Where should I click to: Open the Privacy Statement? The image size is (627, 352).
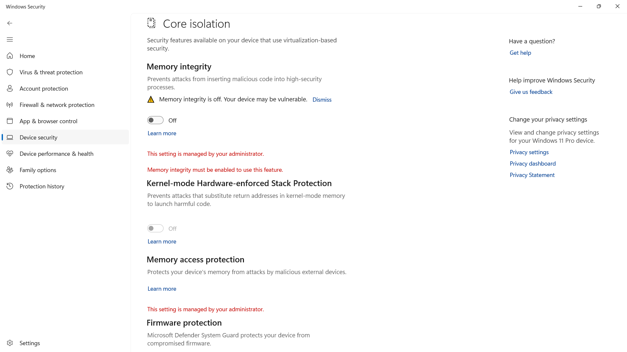532,175
